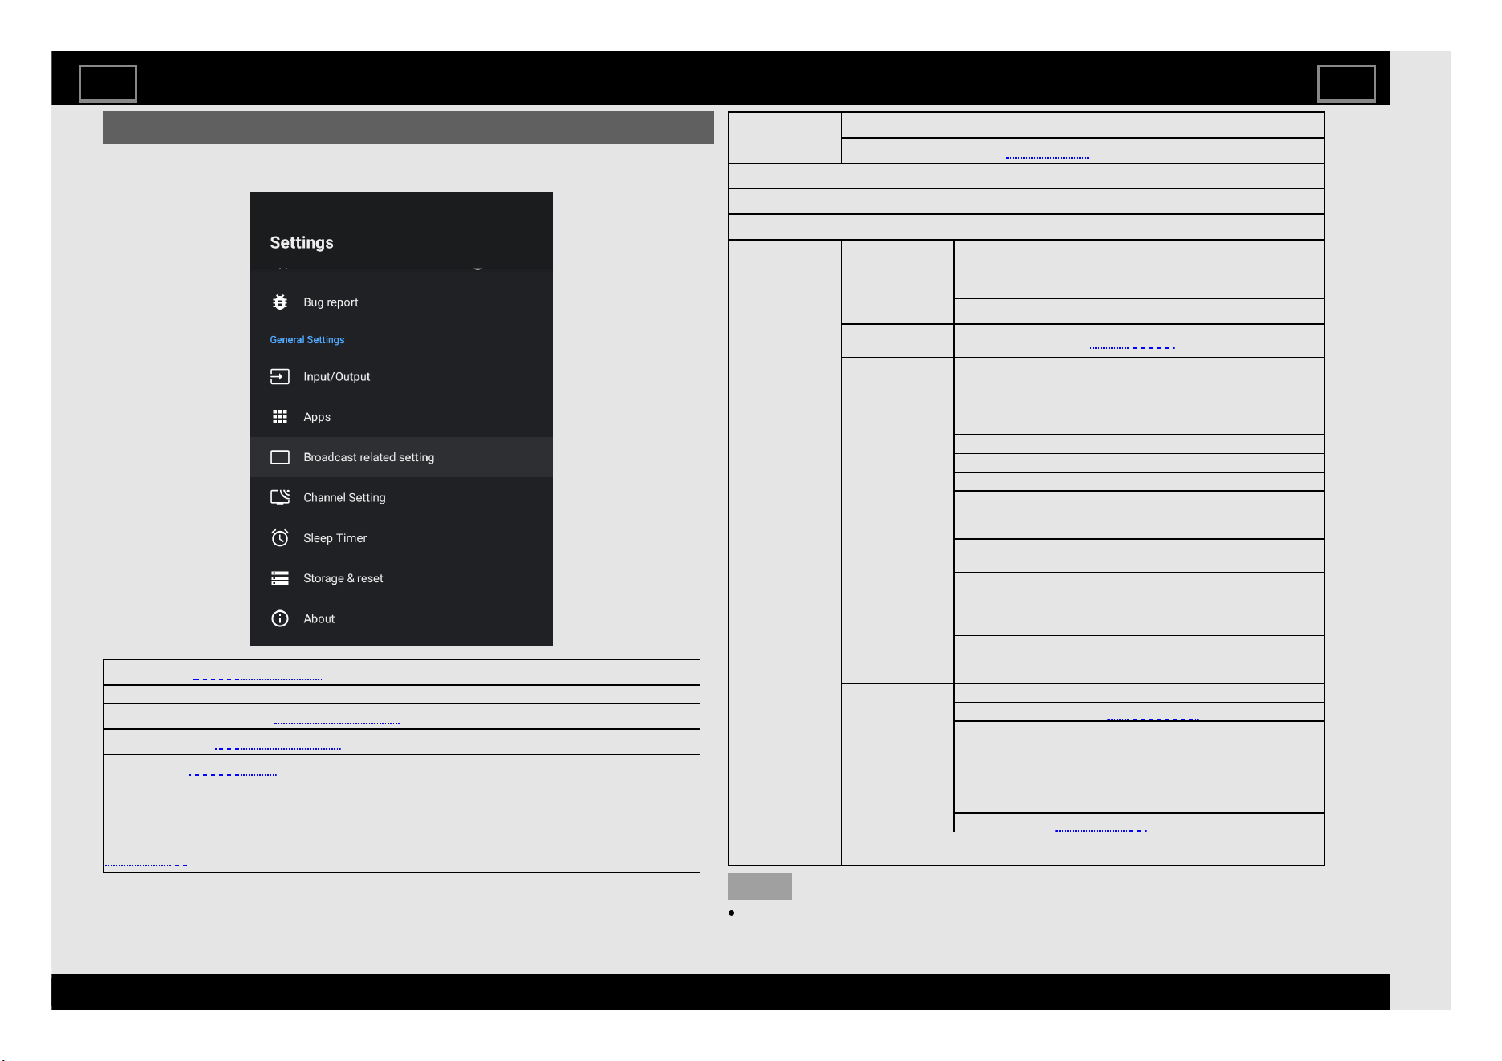Open Input/Output via its arrow-box icon
The height and width of the screenshot is (1061, 1502).
pos(280,376)
